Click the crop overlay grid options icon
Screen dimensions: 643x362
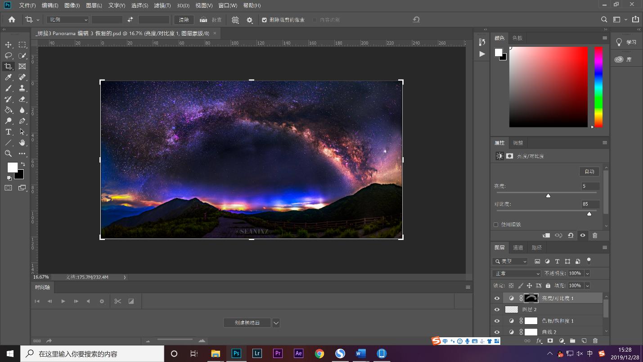[x=235, y=20]
